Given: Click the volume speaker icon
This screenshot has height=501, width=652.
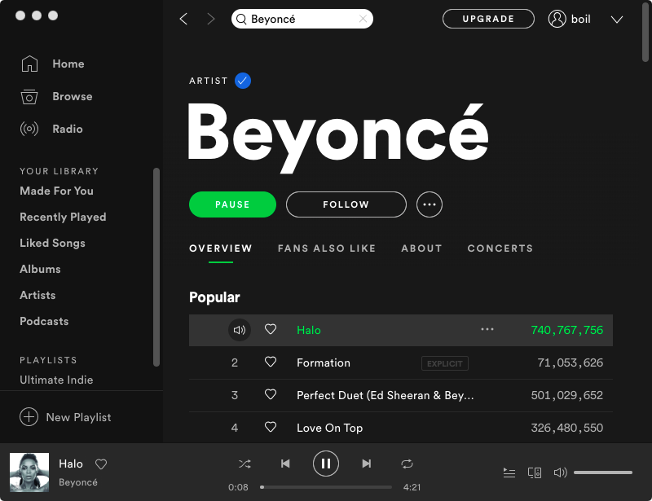Looking at the screenshot, I should click(x=561, y=472).
